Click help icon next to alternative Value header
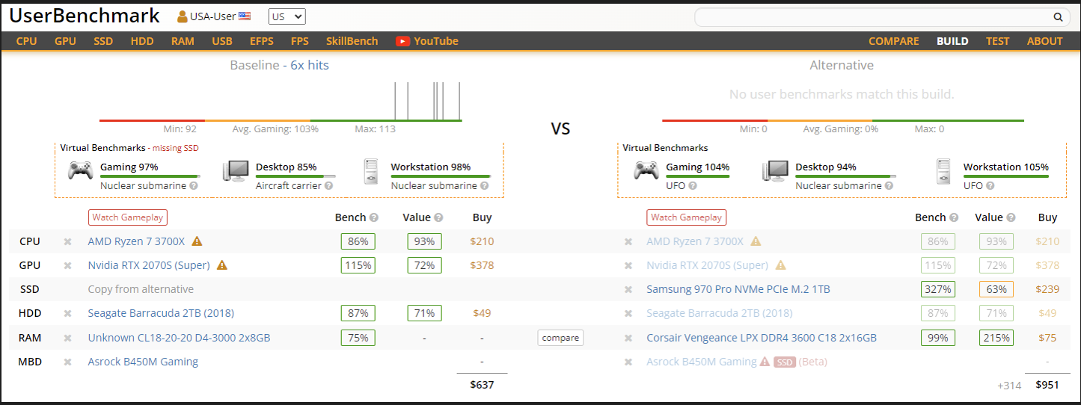Viewport: 1081px width, 405px height. [1011, 217]
